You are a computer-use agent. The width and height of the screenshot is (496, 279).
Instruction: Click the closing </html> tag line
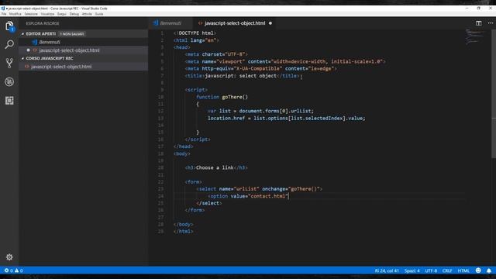tap(183, 232)
